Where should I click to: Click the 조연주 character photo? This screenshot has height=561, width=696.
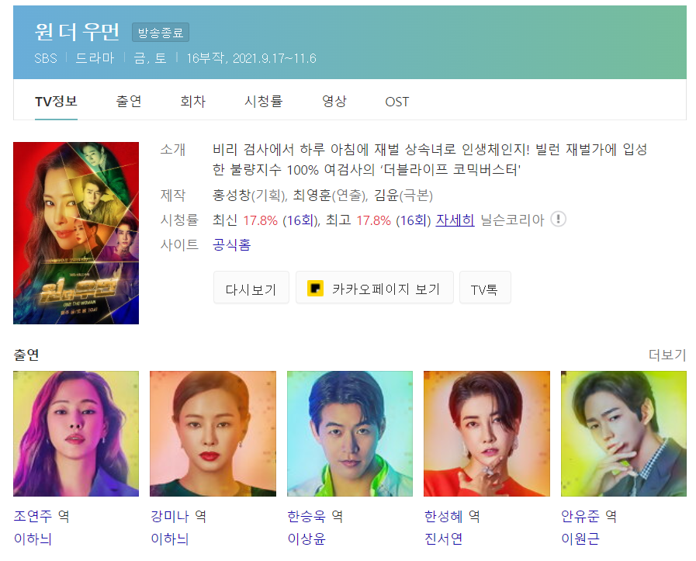[76, 434]
